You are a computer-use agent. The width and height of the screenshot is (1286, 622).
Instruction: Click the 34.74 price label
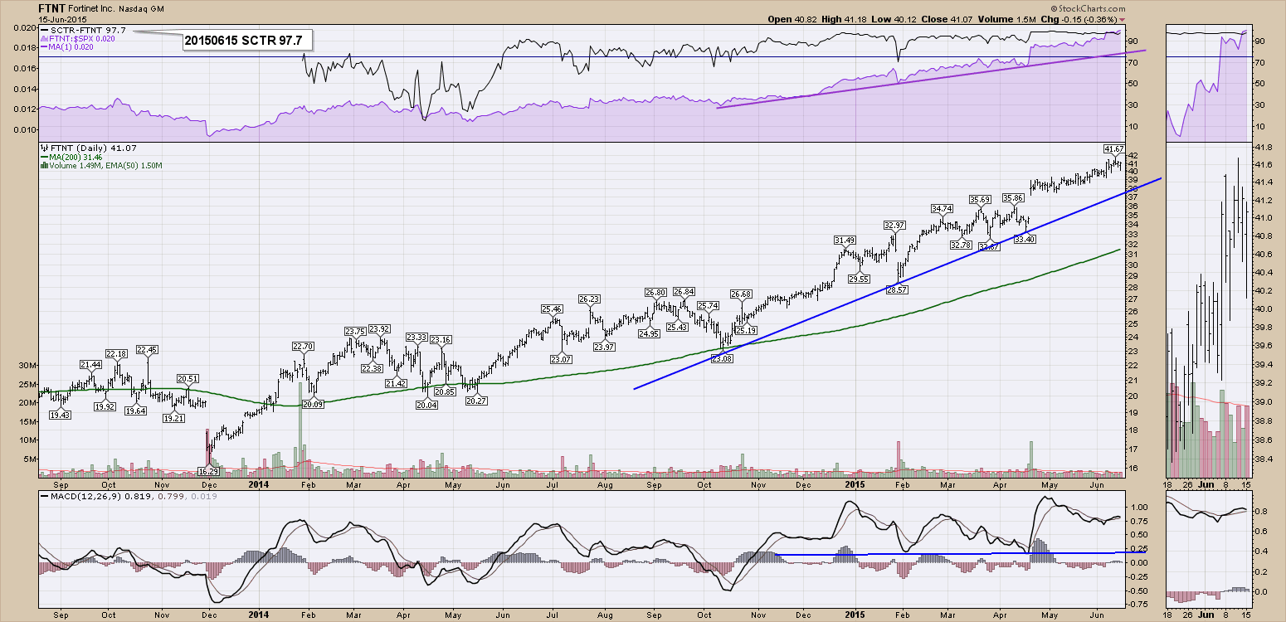[x=942, y=208]
